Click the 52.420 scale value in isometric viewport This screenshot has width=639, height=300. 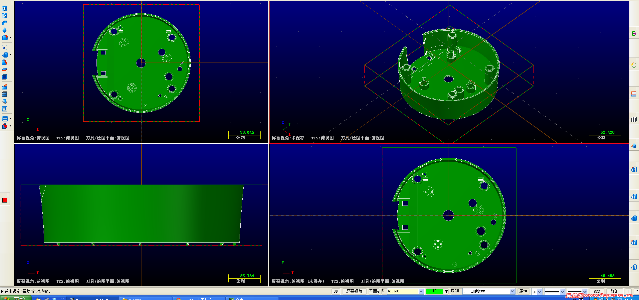[x=607, y=132]
